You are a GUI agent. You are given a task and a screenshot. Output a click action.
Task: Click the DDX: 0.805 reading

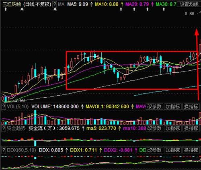pyautogui.click(x=51, y=150)
